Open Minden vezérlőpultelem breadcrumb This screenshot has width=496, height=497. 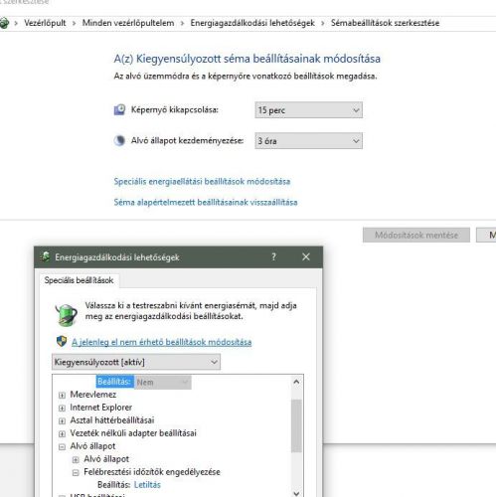pos(128,23)
